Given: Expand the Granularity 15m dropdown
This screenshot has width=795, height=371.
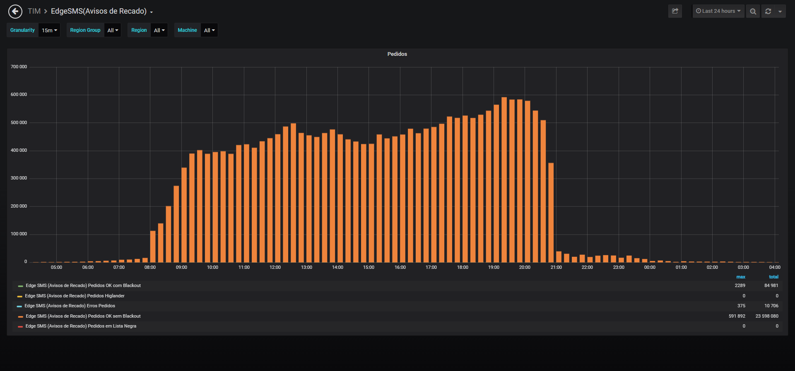Looking at the screenshot, I should coord(49,30).
